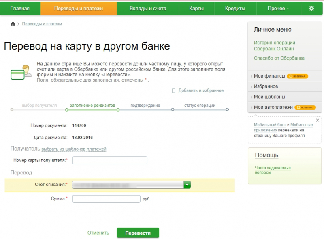Click the Переводы и платежи breadcrumb link

(x=42, y=24)
